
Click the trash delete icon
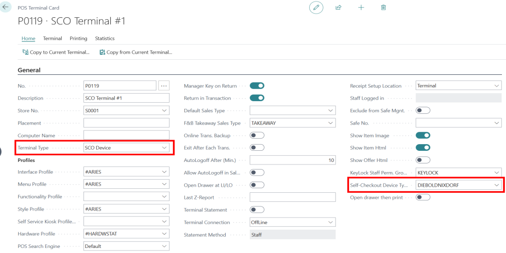(384, 8)
